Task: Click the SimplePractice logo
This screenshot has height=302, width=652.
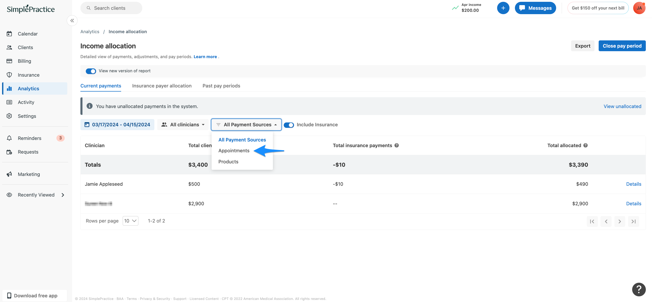Action: 31,9
